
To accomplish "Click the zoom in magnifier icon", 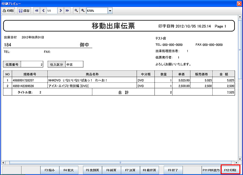I will 82,11.
